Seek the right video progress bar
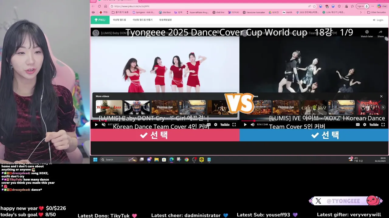The width and height of the screenshot is (389, 218). coord(314,121)
